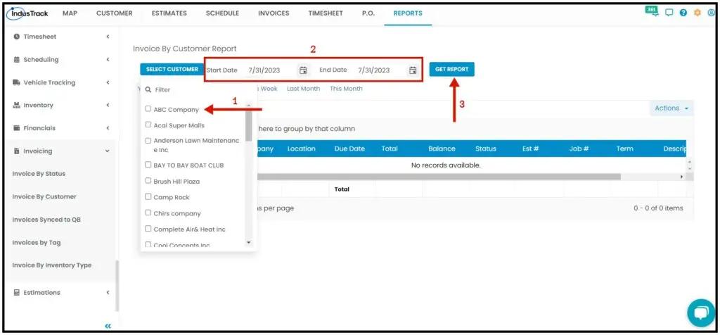Expand the Timesheet sidebar section
The height and width of the screenshot is (335, 720).
coord(108,37)
